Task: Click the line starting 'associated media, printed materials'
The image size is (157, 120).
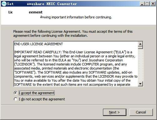Action: 66,68
